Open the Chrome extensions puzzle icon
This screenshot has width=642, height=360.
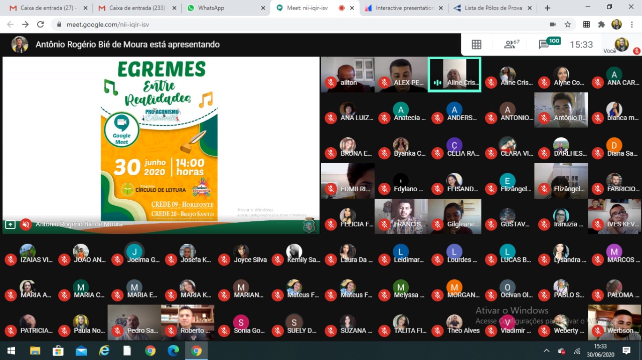601,25
